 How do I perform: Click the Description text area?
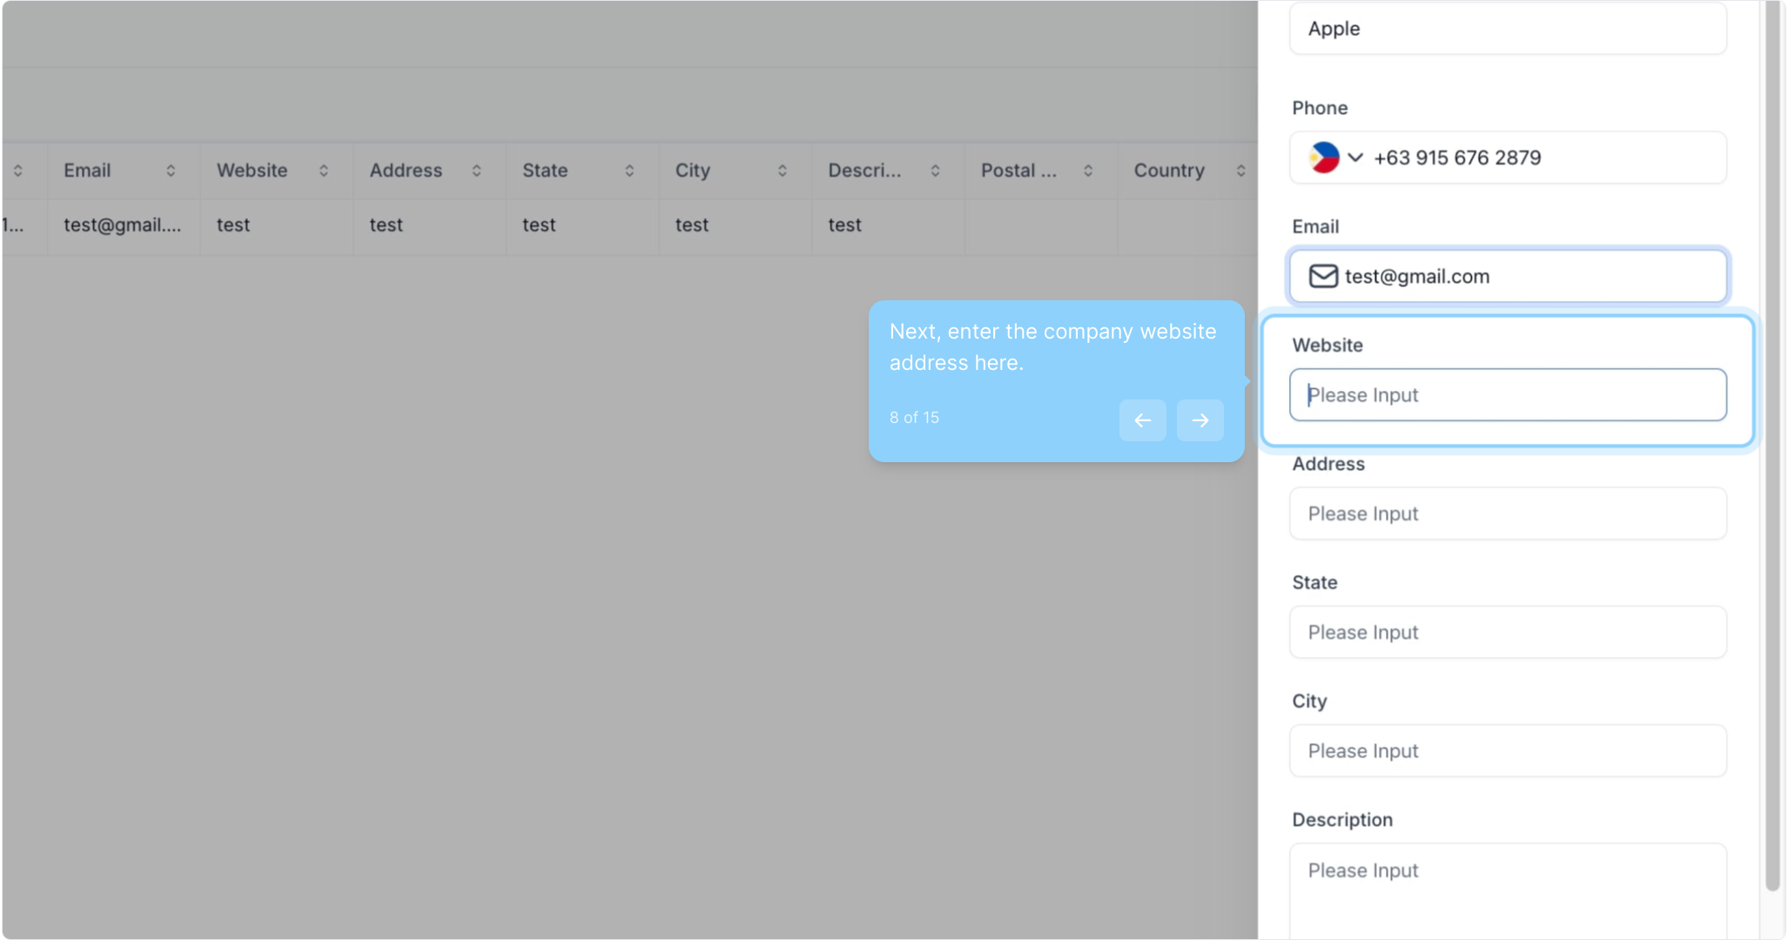[x=1507, y=888]
